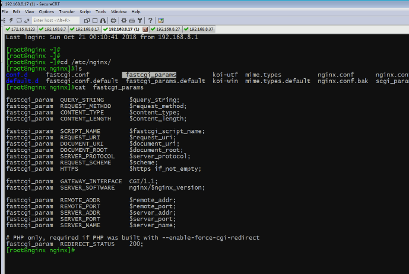
Task: Click the GATEWAY_INTERFACE parameter name
Action: tap(91, 181)
